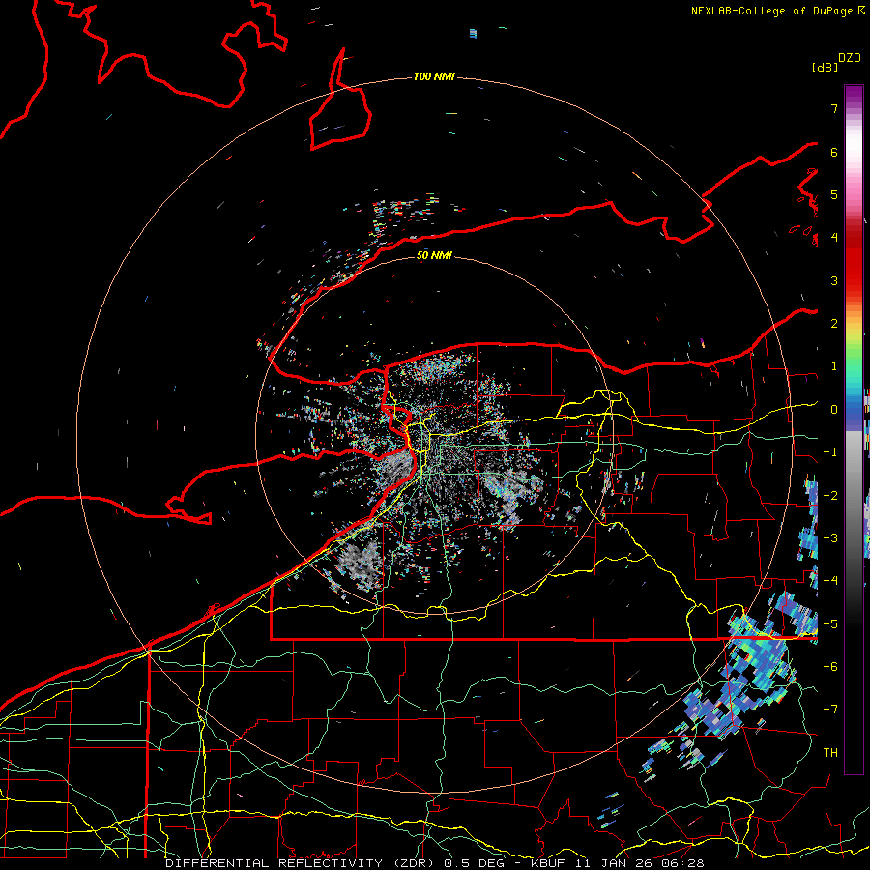Select the 50 NMI range ring label
Viewport: 870px width, 870px height.
(x=434, y=255)
